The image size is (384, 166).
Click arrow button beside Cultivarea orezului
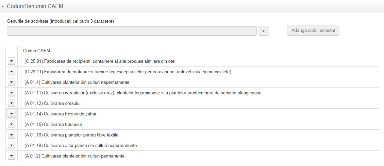point(11,103)
